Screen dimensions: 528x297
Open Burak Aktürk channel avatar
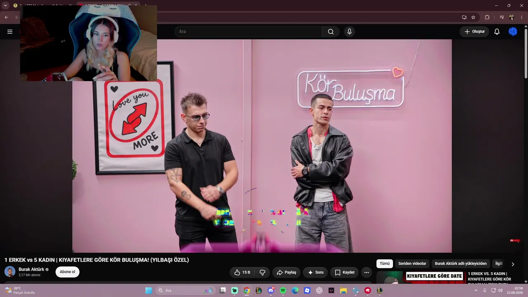[x=10, y=272]
